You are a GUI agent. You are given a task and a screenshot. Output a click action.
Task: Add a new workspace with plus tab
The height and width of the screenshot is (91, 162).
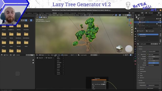tap(92, 13)
